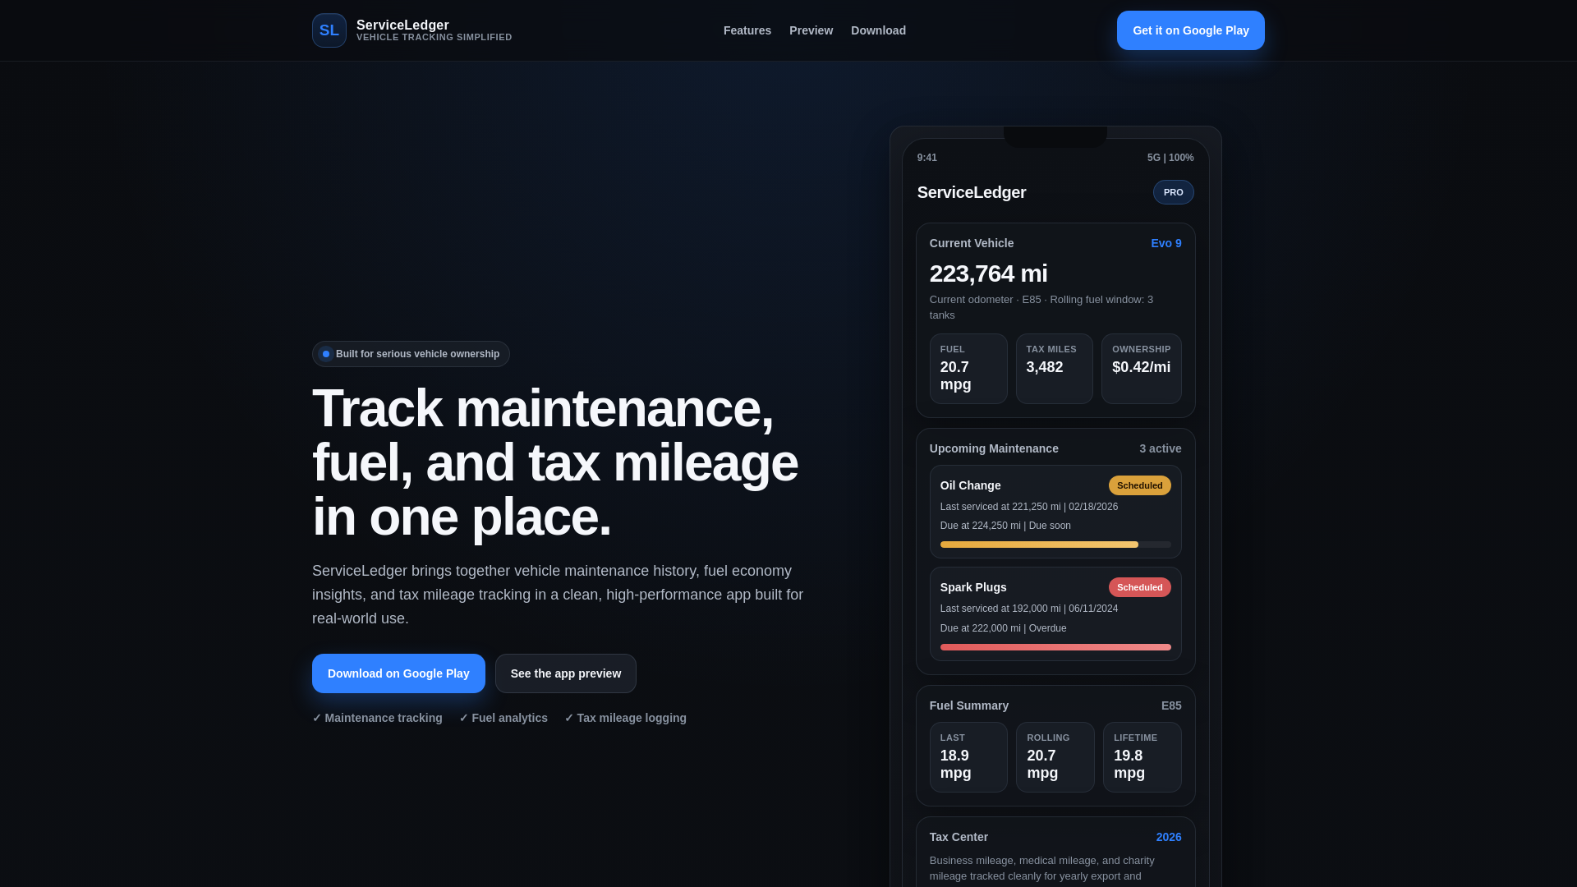This screenshot has width=1577, height=887.
Task: Click the yellow Scheduled badge on Oil Change
Action: pos(1140,485)
